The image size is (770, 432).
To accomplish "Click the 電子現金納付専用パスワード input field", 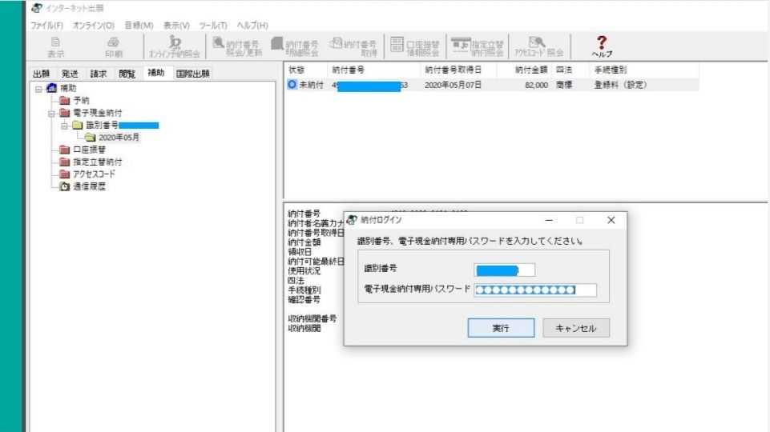I will coord(534,290).
